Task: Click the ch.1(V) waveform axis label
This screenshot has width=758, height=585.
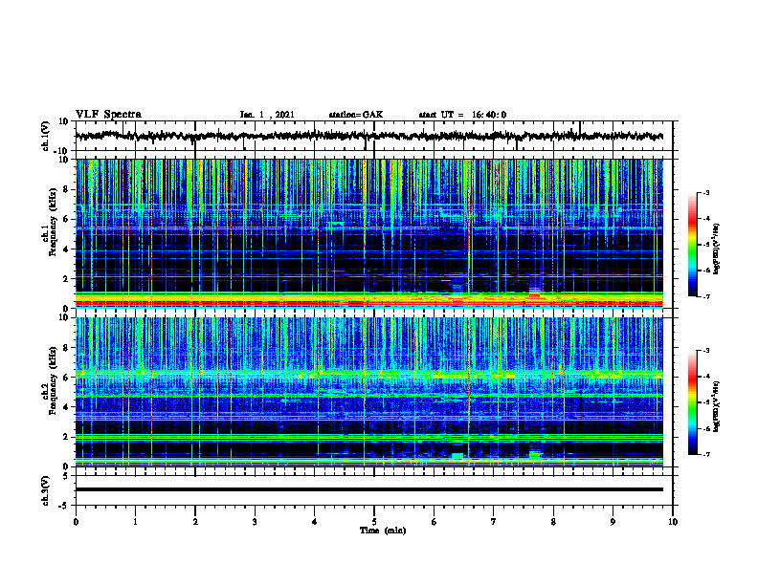Action: click(x=46, y=136)
